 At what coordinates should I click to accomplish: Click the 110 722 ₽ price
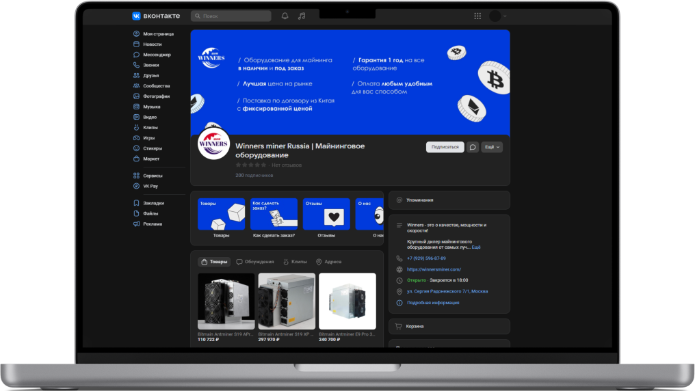(x=209, y=340)
